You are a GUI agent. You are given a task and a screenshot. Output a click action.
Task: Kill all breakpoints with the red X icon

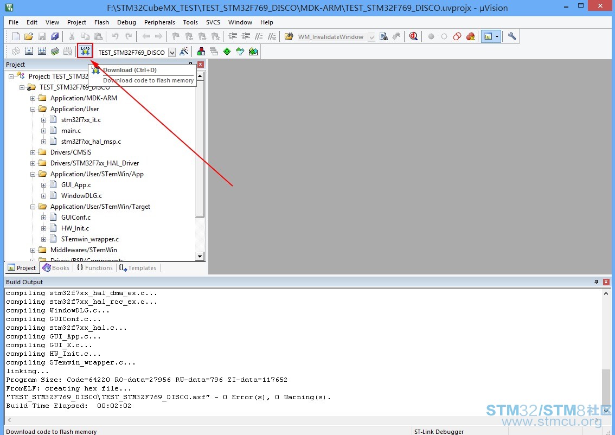coord(470,36)
